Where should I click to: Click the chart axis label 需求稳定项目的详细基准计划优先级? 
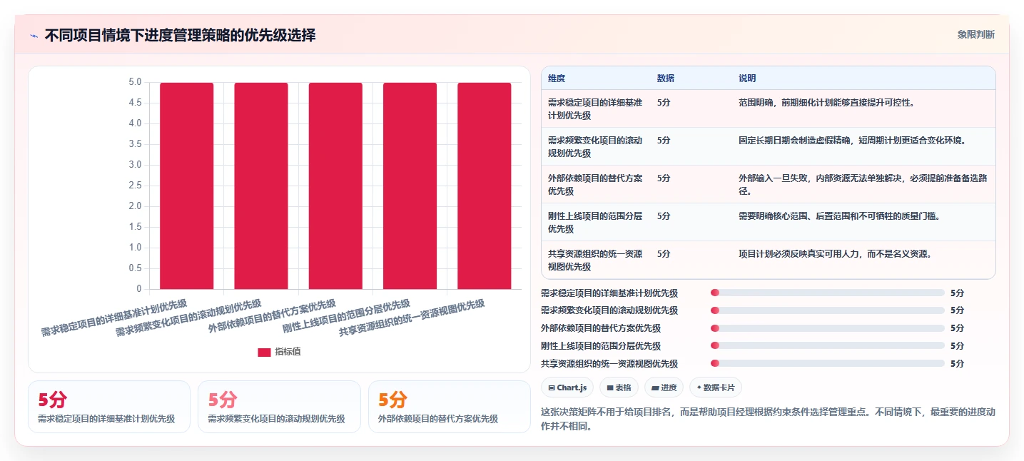(113, 317)
